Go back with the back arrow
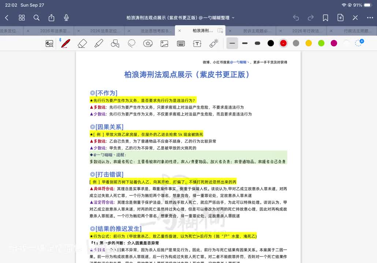 click(7, 18)
